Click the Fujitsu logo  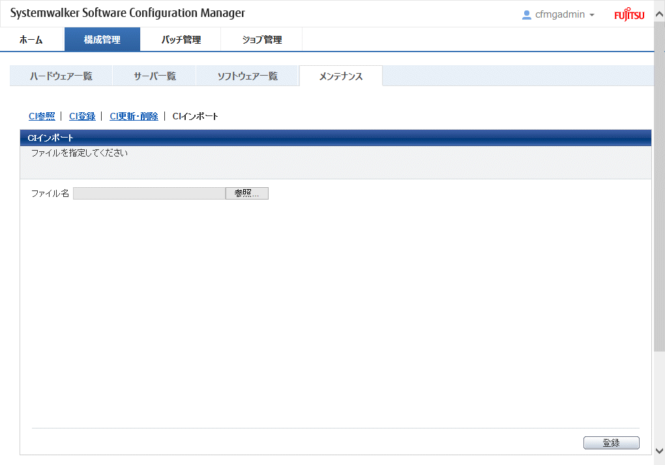[629, 14]
